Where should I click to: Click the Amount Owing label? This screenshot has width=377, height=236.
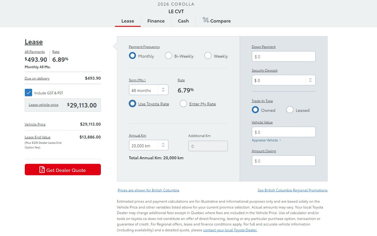click(x=264, y=151)
